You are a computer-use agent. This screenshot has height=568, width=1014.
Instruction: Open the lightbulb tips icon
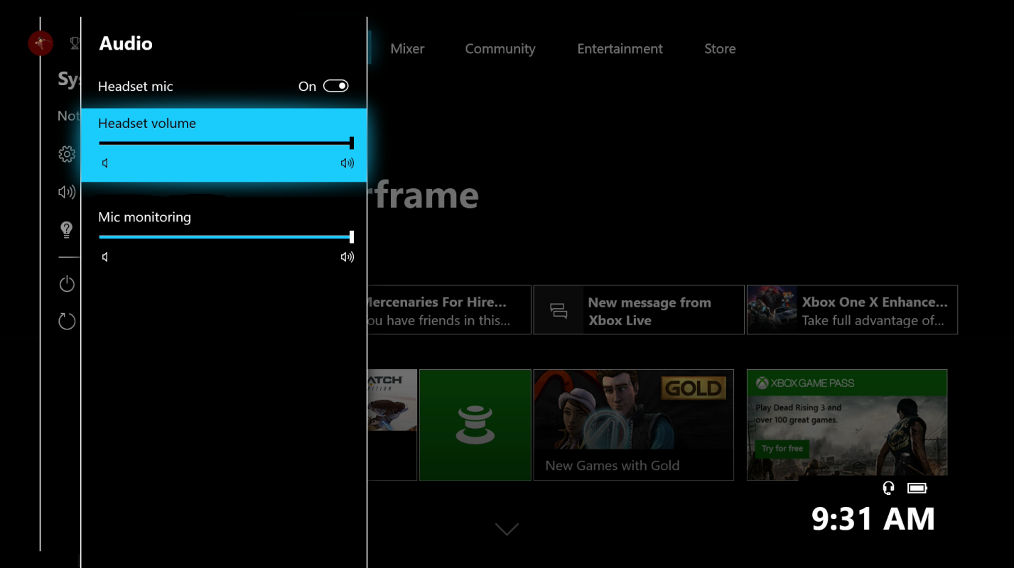pos(67,229)
